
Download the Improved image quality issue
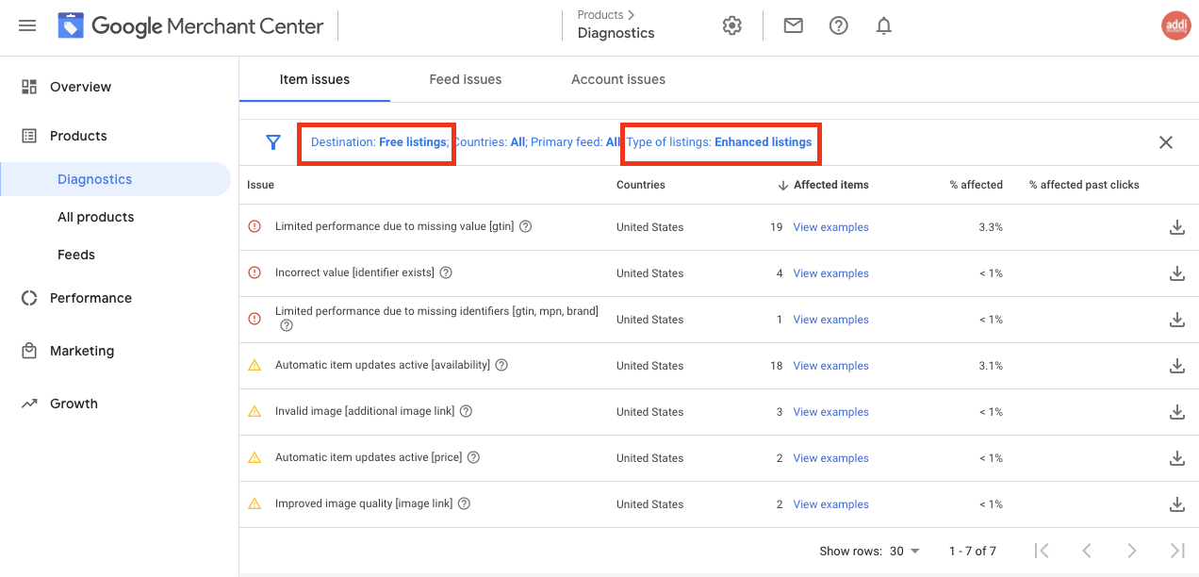[1176, 504]
